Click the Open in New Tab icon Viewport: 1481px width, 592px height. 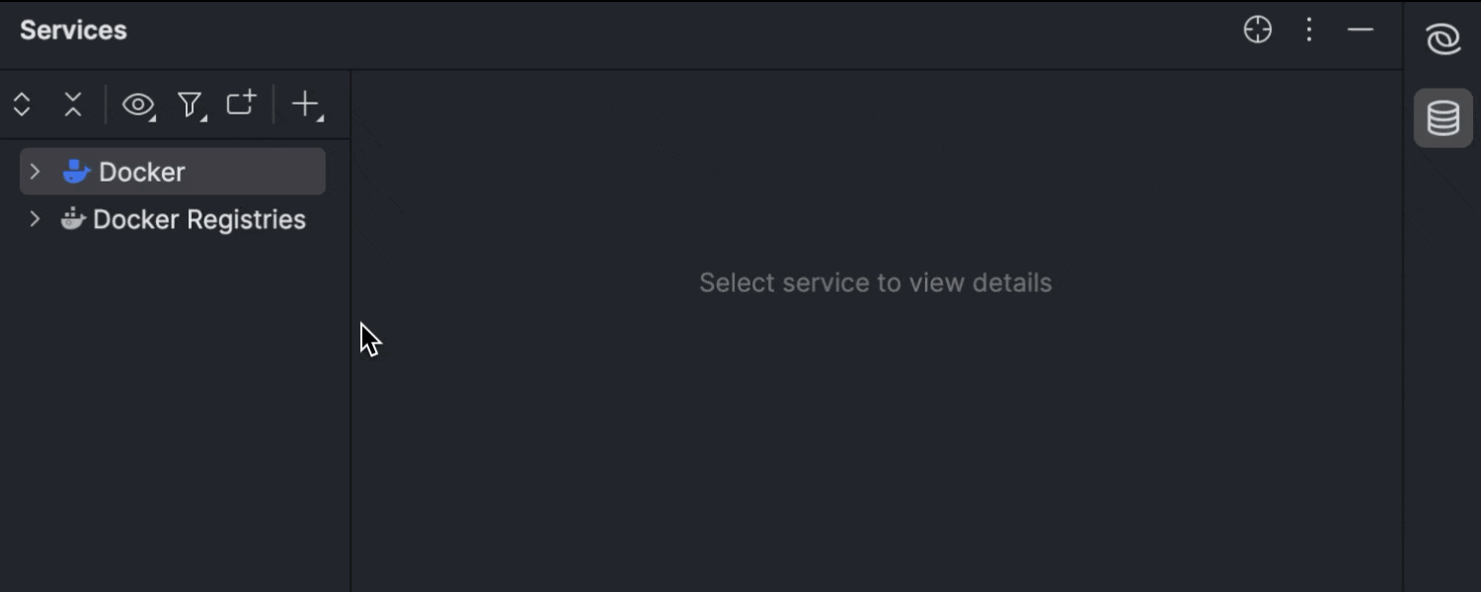(x=241, y=103)
